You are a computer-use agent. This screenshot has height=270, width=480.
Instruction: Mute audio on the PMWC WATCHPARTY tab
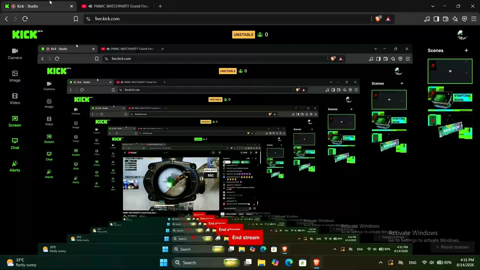90,6
